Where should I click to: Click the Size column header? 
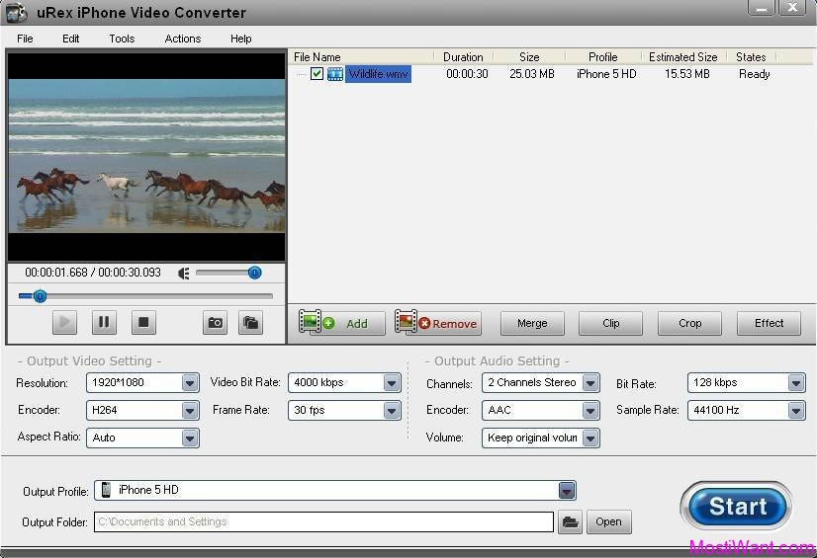click(x=529, y=56)
